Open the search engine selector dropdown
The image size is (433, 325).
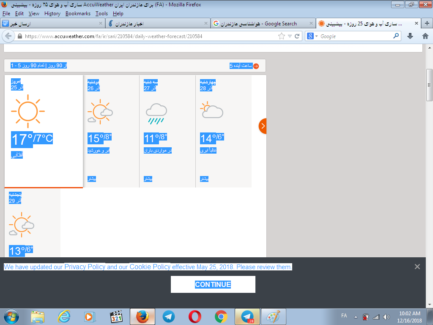pyautogui.click(x=312, y=36)
